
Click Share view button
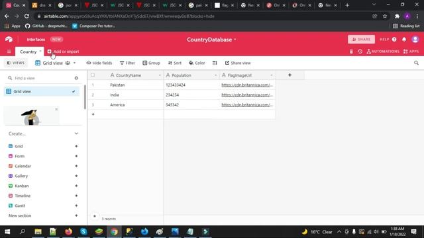238,63
